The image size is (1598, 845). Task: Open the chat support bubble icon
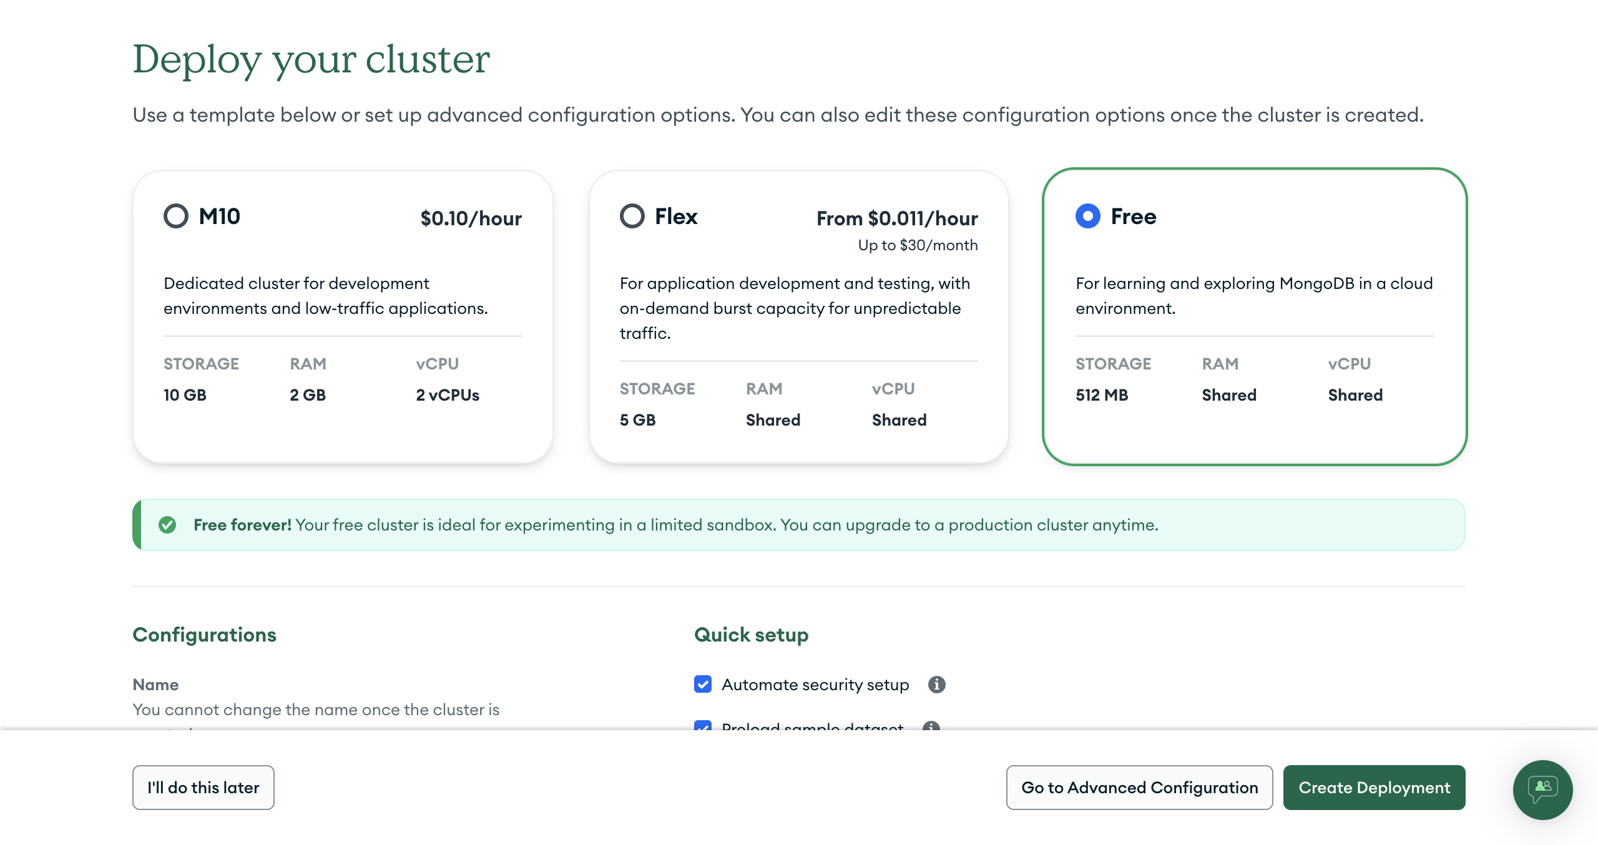1542,789
